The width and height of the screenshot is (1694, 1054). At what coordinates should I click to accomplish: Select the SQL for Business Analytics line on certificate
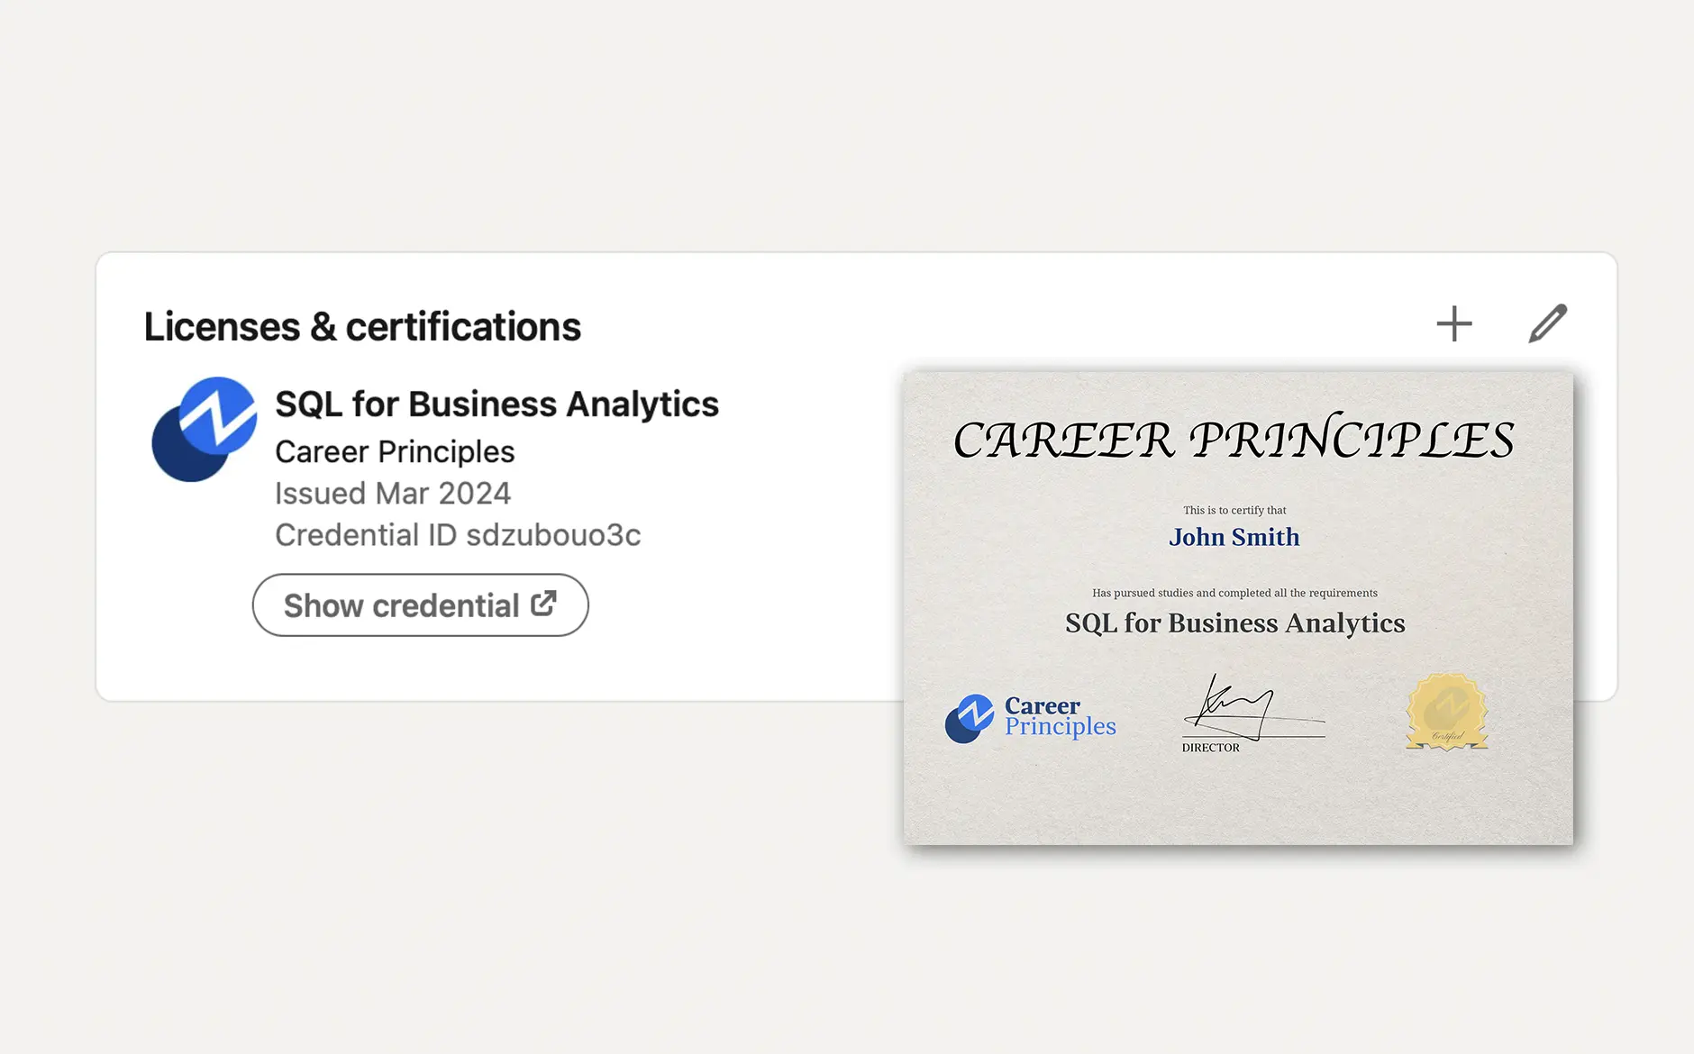(1234, 622)
